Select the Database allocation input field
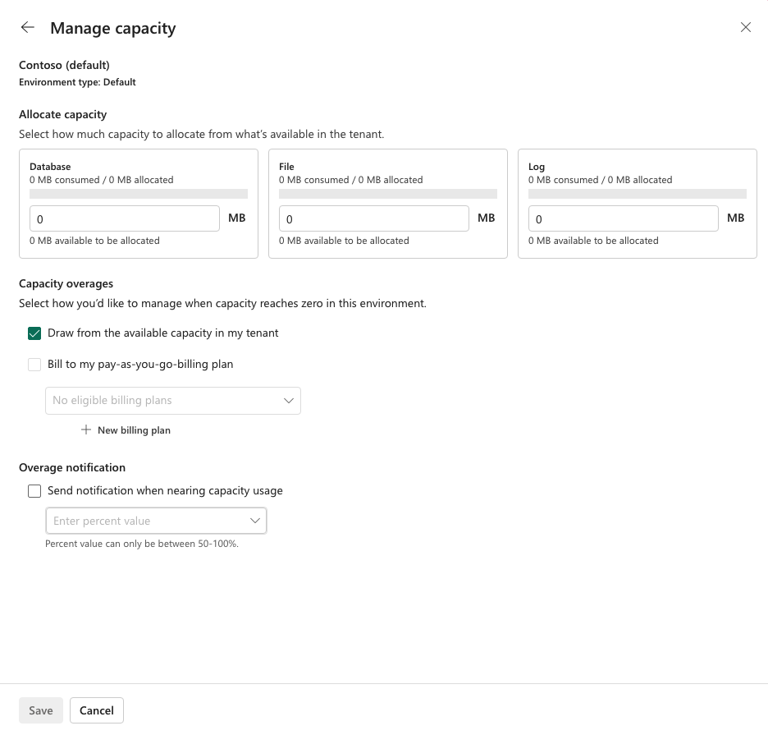This screenshot has width=768, height=735. [x=124, y=218]
